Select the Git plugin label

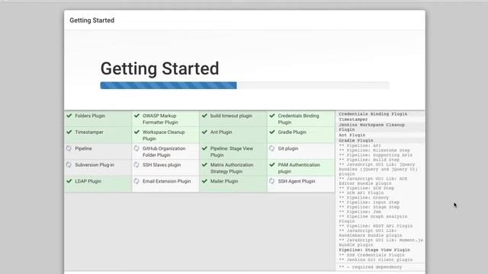(x=288, y=148)
